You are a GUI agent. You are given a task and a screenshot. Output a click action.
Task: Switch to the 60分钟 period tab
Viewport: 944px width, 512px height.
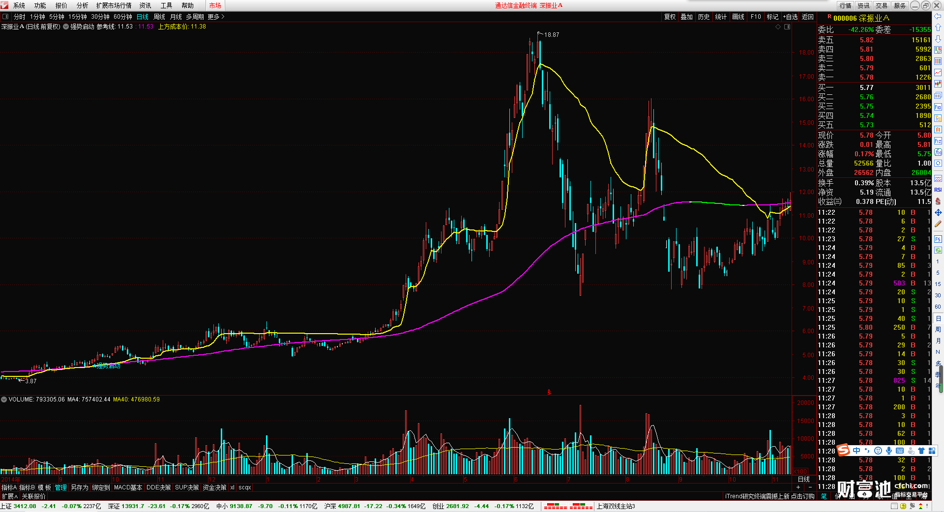[x=123, y=17]
